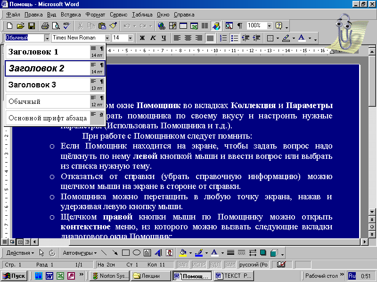
Task: Select the Format Painter brush
Action: coord(113,26)
